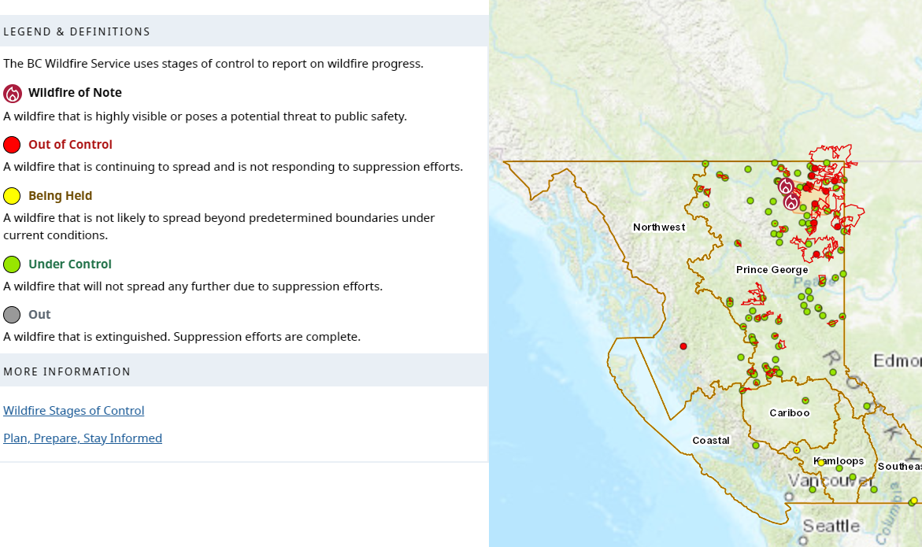Viewport: 922px width, 547px height.
Task: Click the Wildfire of Note legend icon
Action: coord(12,94)
